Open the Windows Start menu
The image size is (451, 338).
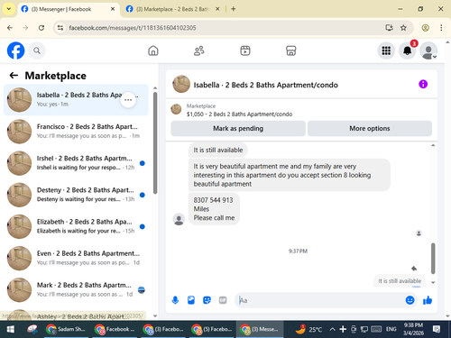click(11, 329)
